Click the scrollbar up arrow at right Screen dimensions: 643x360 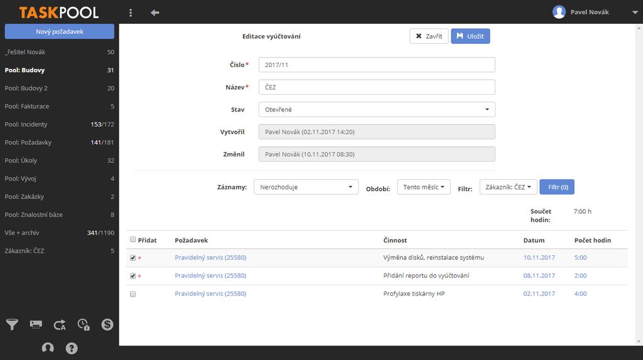(x=639, y=28)
